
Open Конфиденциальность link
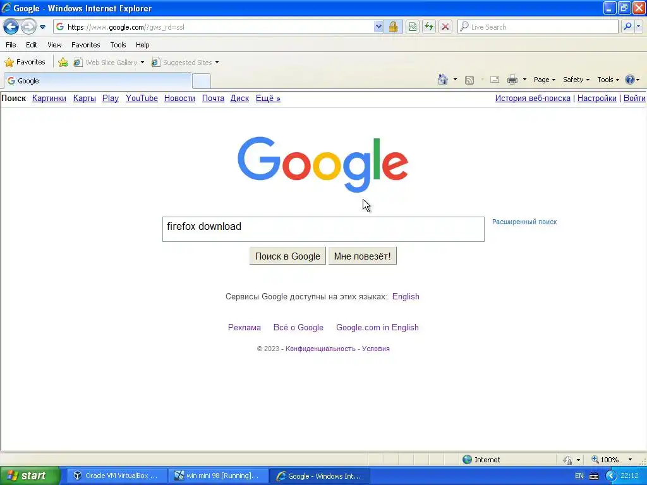click(320, 349)
